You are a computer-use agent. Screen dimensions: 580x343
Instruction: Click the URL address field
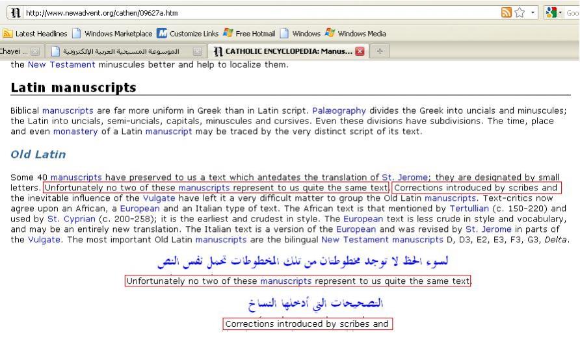tap(260, 12)
